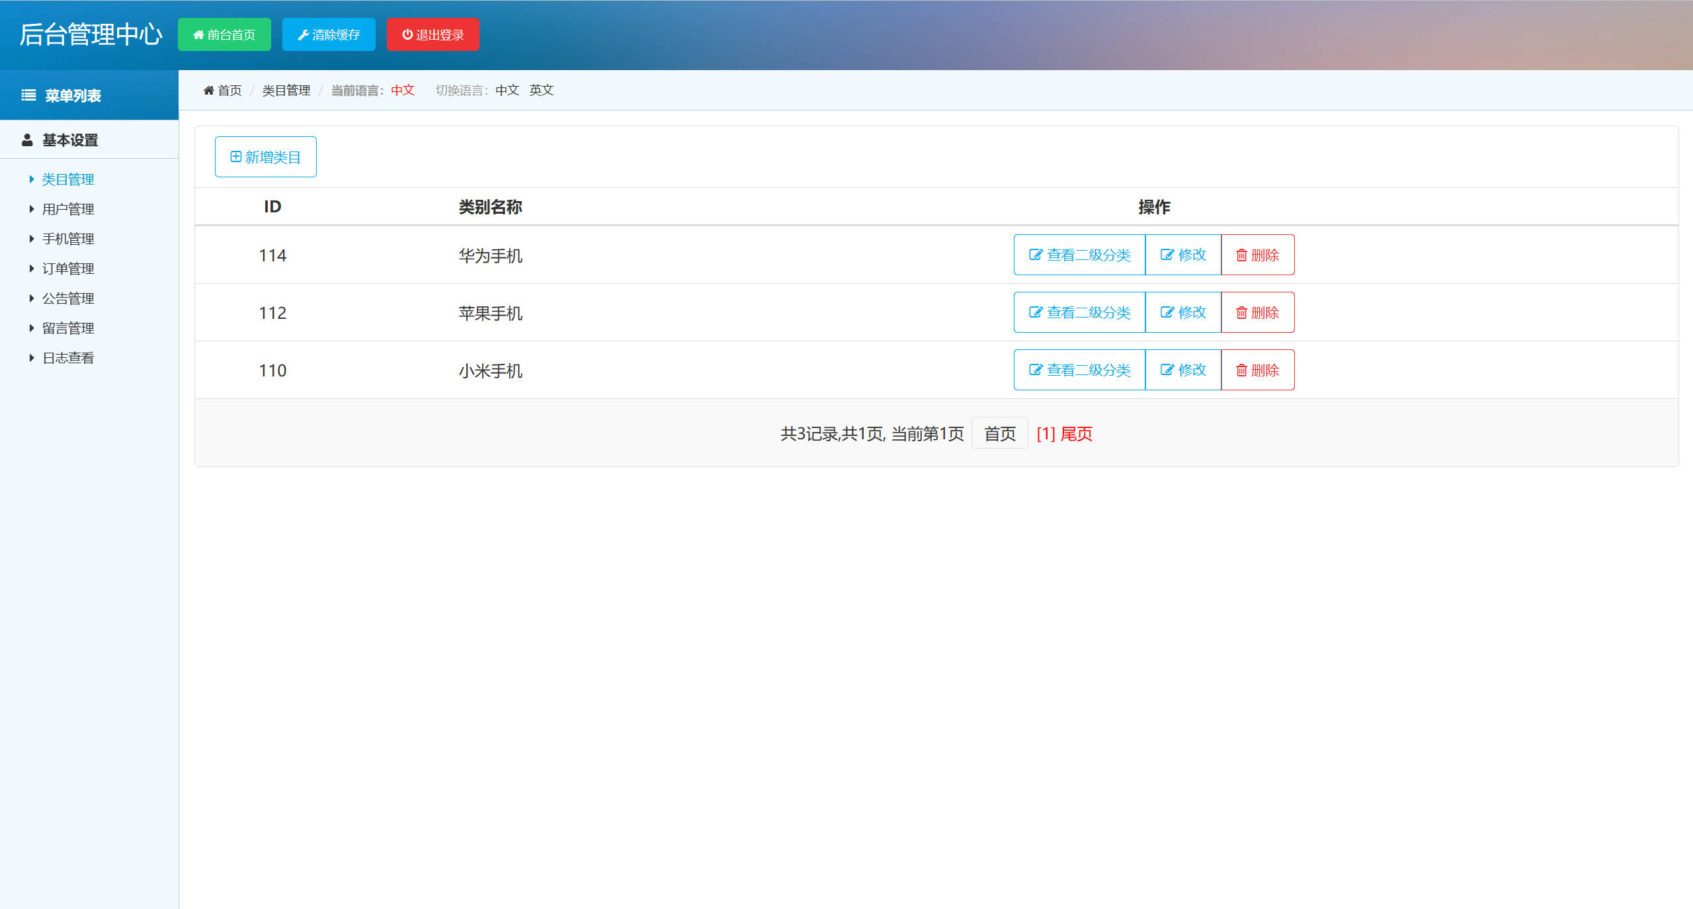Click the 新增类目 button
The image size is (1693, 909).
click(265, 157)
